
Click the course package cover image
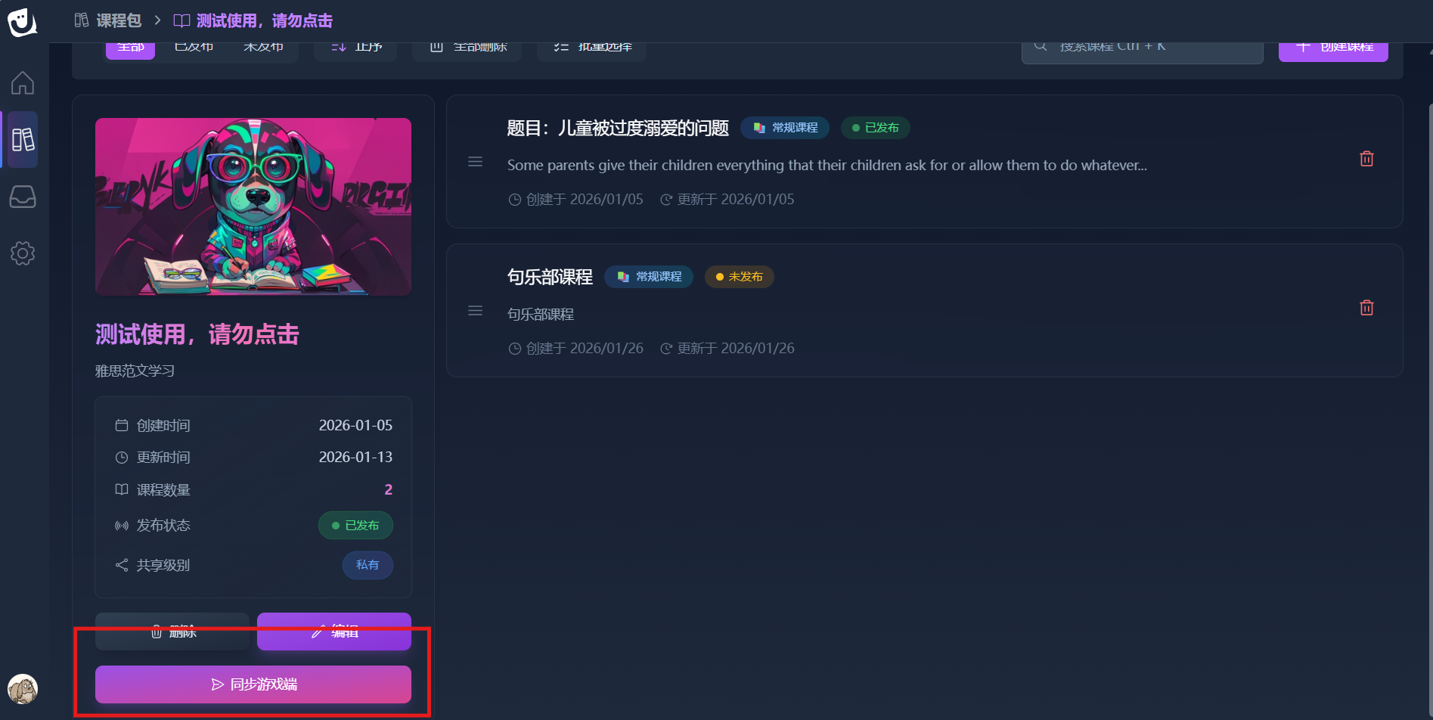[253, 206]
